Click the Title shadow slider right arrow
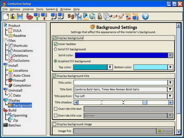184x138 pixels. [171, 103]
